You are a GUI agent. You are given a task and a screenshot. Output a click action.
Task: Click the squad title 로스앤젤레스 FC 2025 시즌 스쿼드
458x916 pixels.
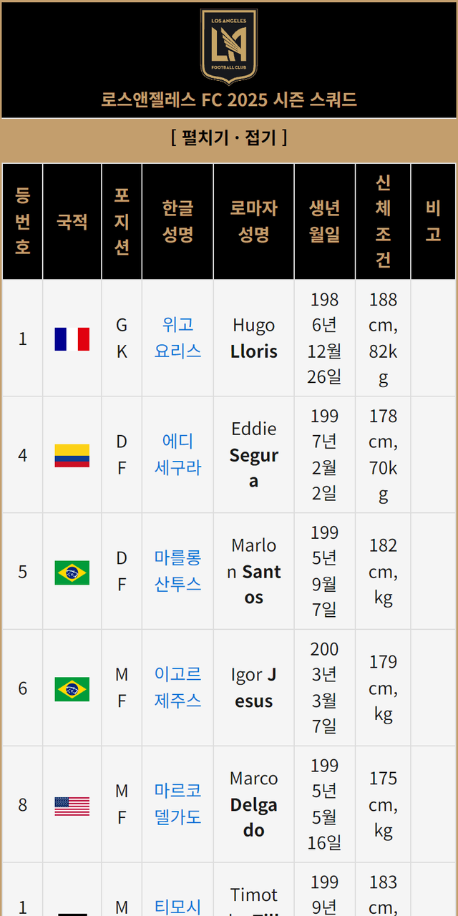click(229, 99)
